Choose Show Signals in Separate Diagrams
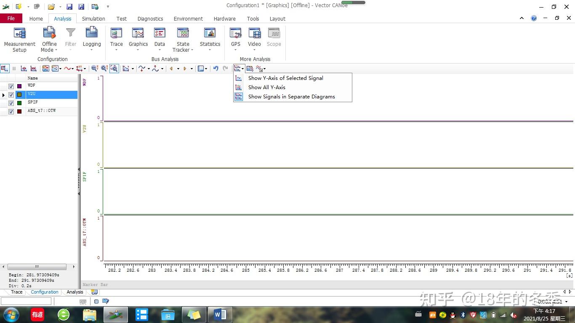This screenshot has height=323, width=575. click(293, 96)
